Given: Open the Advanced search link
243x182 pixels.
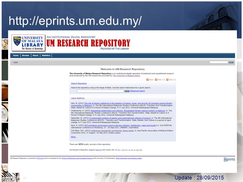Looking at the screenshot, I should tap(137, 91).
